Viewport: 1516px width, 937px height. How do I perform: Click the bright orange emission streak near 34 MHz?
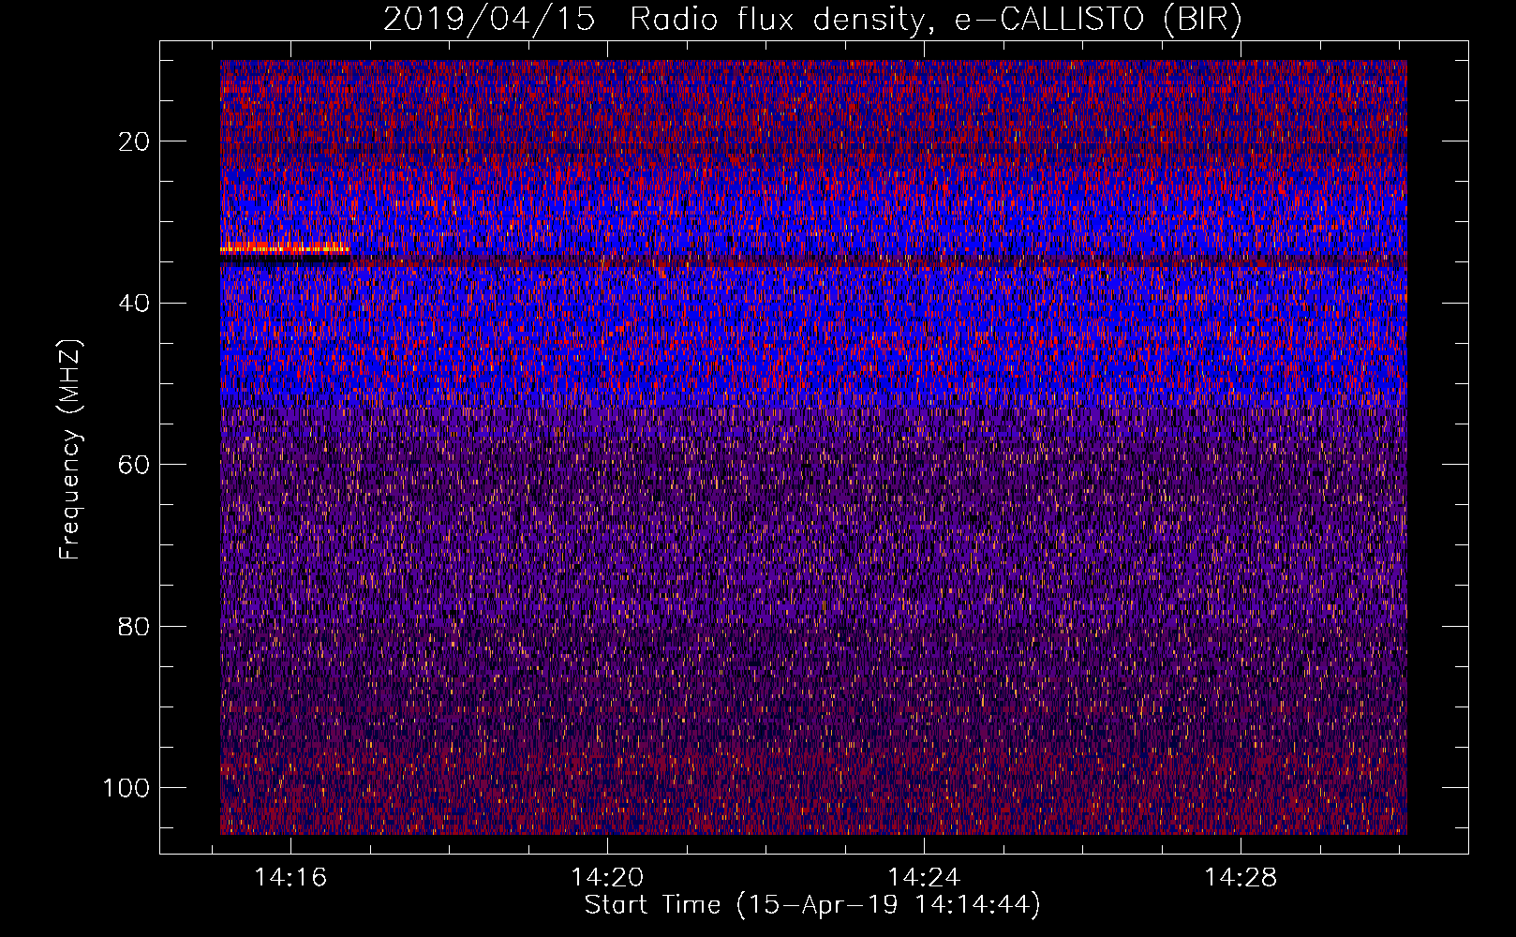click(x=285, y=249)
